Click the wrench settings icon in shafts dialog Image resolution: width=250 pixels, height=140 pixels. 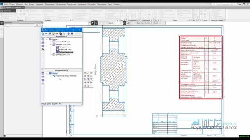tap(64, 33)
